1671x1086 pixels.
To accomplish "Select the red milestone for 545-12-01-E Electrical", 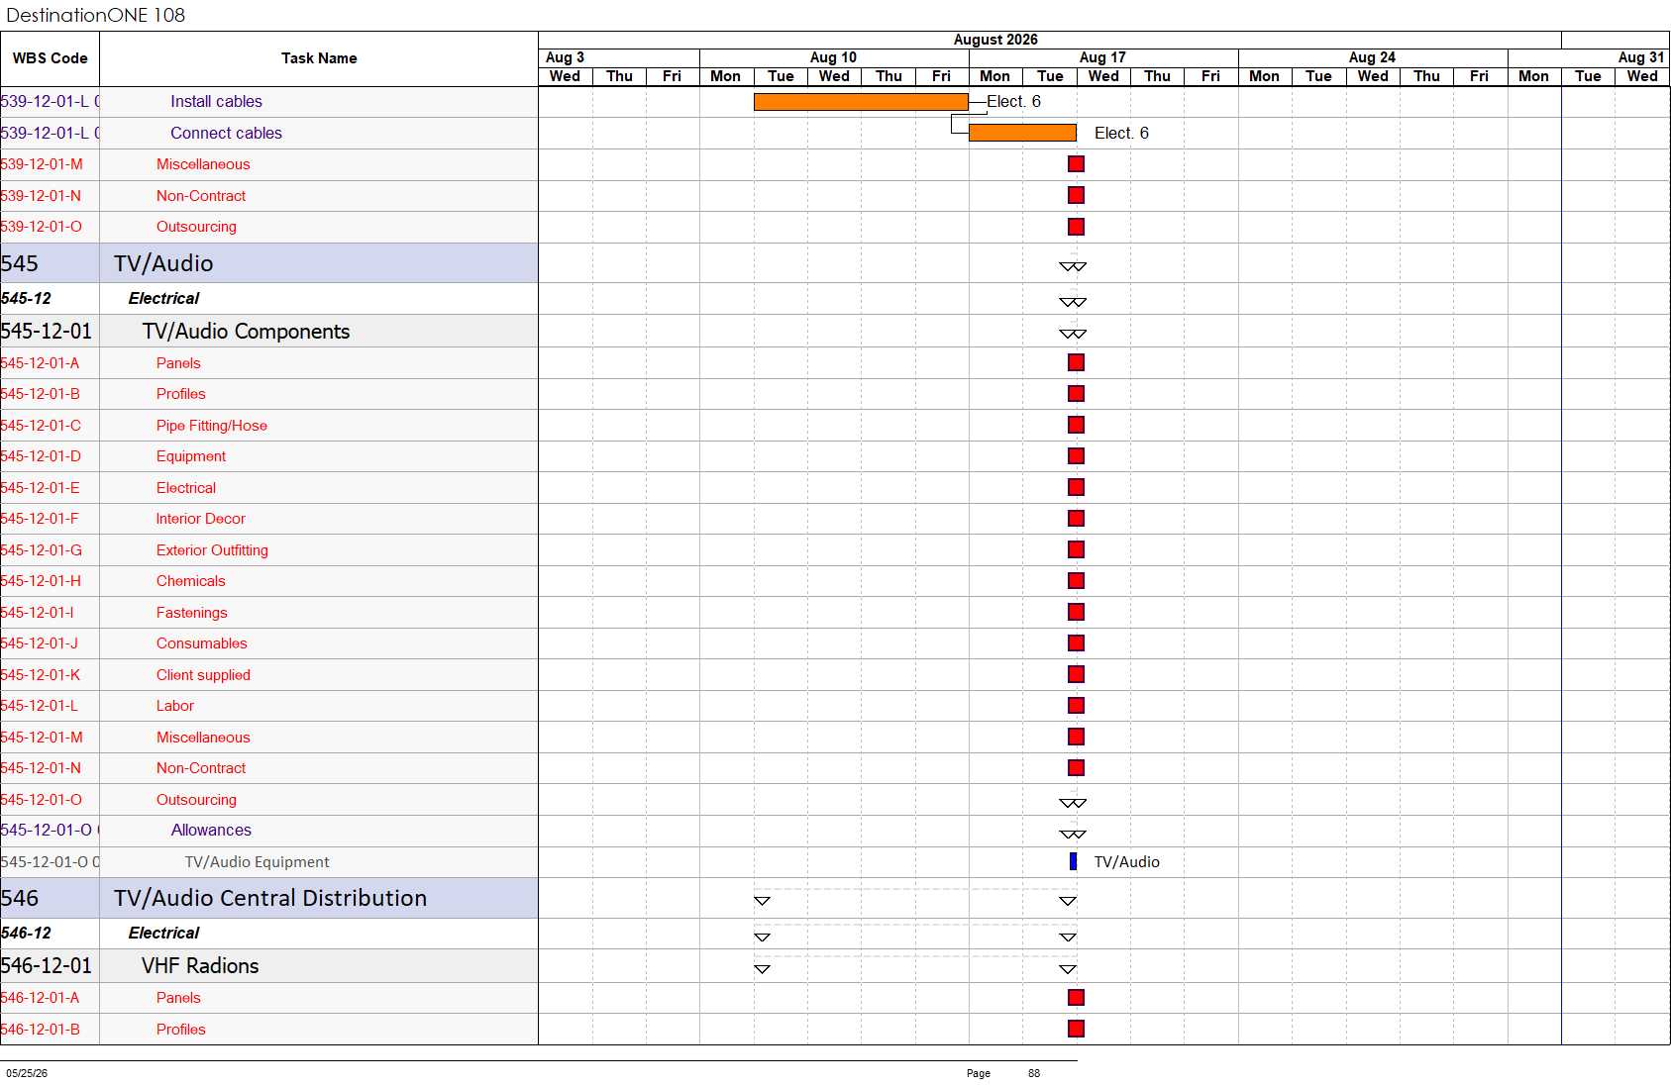I will [1076, 487].
